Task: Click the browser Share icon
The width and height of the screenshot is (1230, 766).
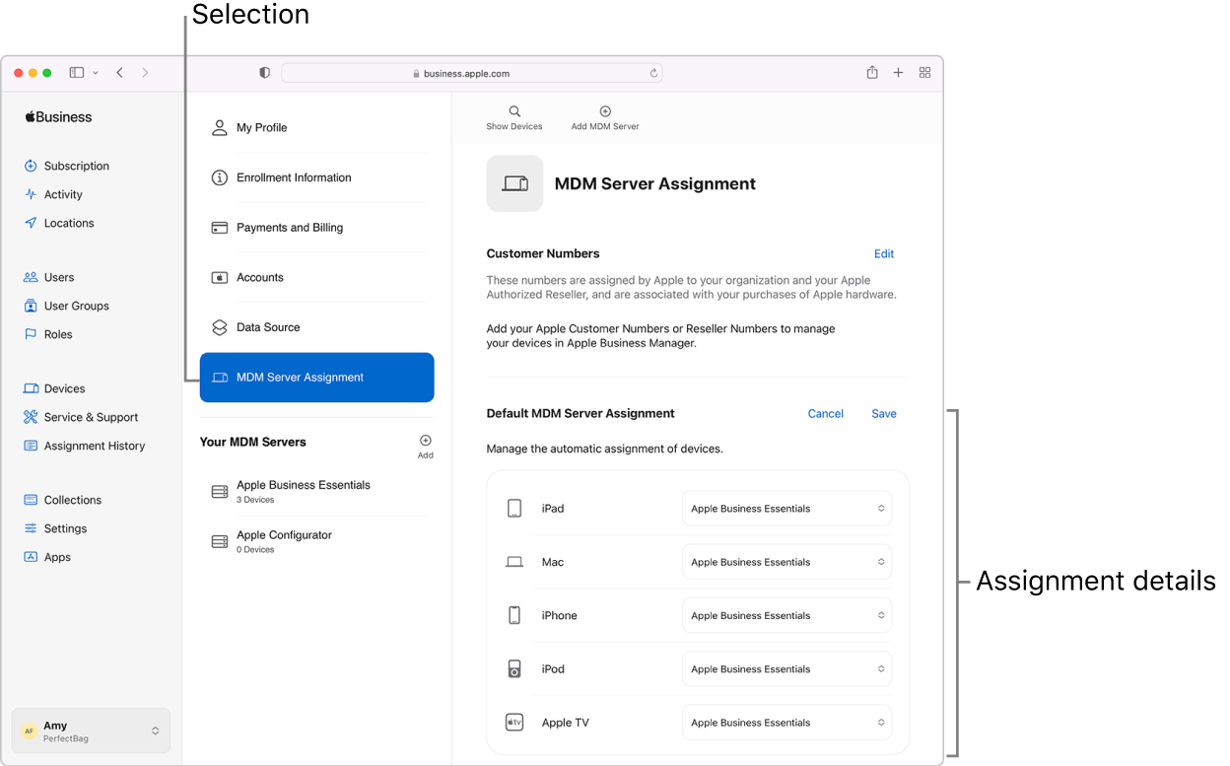Action: coord(872,73)
